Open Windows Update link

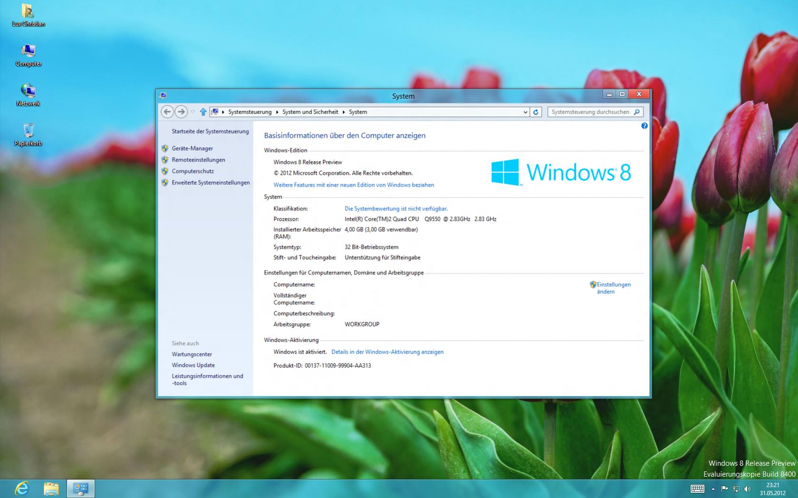[x=193, y=366]
